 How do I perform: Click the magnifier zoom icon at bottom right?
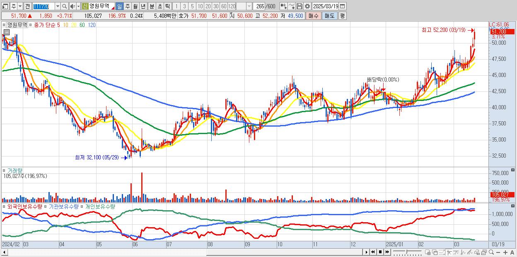pos(491,252)
